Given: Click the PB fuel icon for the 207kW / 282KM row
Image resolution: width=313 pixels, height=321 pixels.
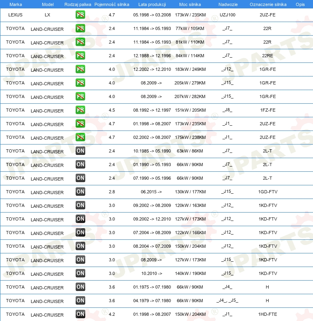Looking at the screenshot, I should coord(80,96).
